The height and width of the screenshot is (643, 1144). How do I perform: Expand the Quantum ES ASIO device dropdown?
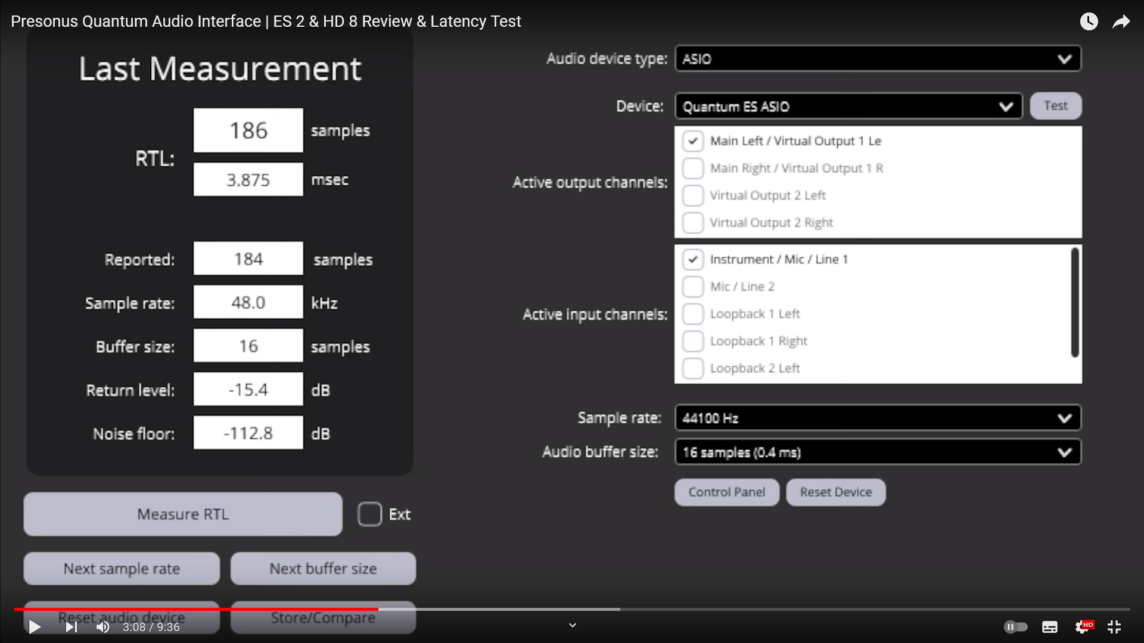click(848, 107)
